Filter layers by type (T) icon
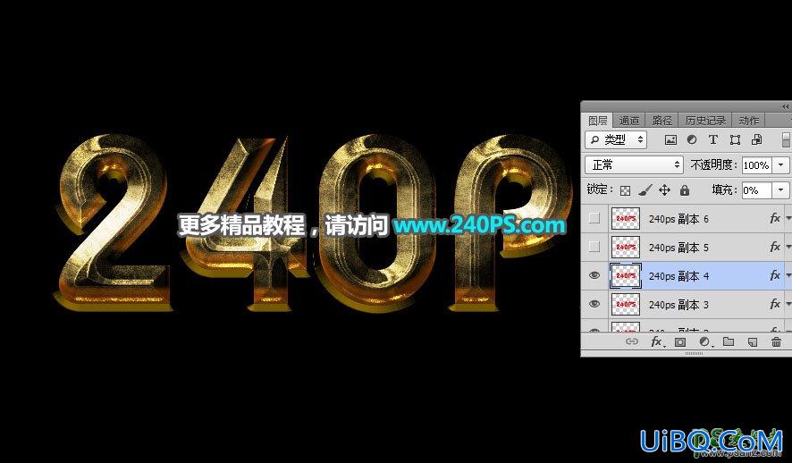Screen dimensions: 792x463 pos(713,139)
